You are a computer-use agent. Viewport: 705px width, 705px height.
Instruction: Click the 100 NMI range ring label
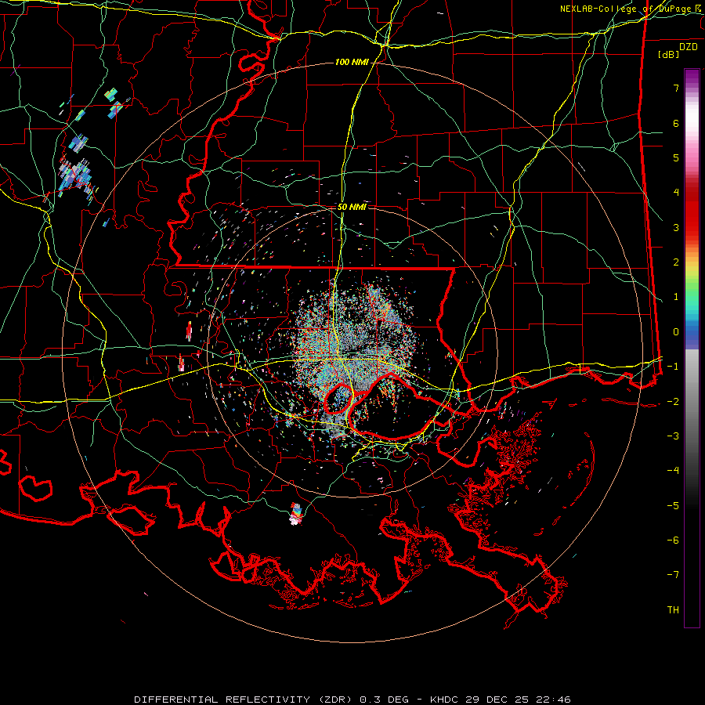[352, 62]
